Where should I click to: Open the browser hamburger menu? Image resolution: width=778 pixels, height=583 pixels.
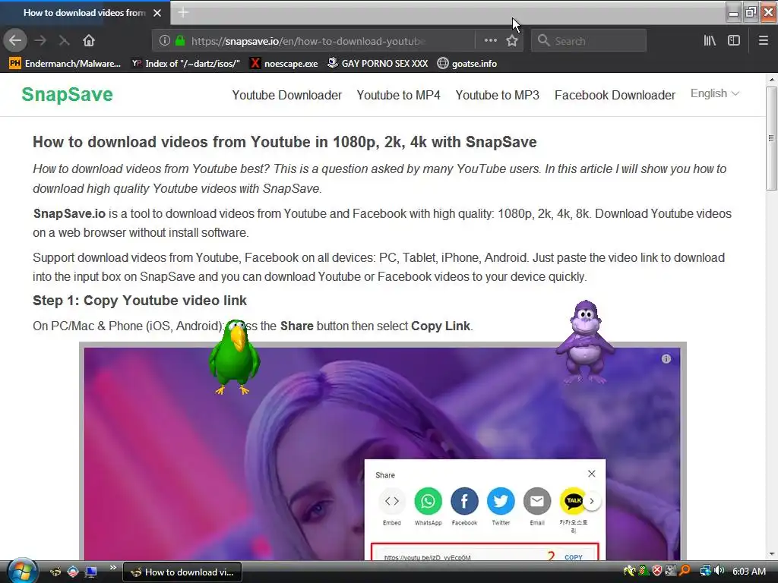[x=764, y=41]
